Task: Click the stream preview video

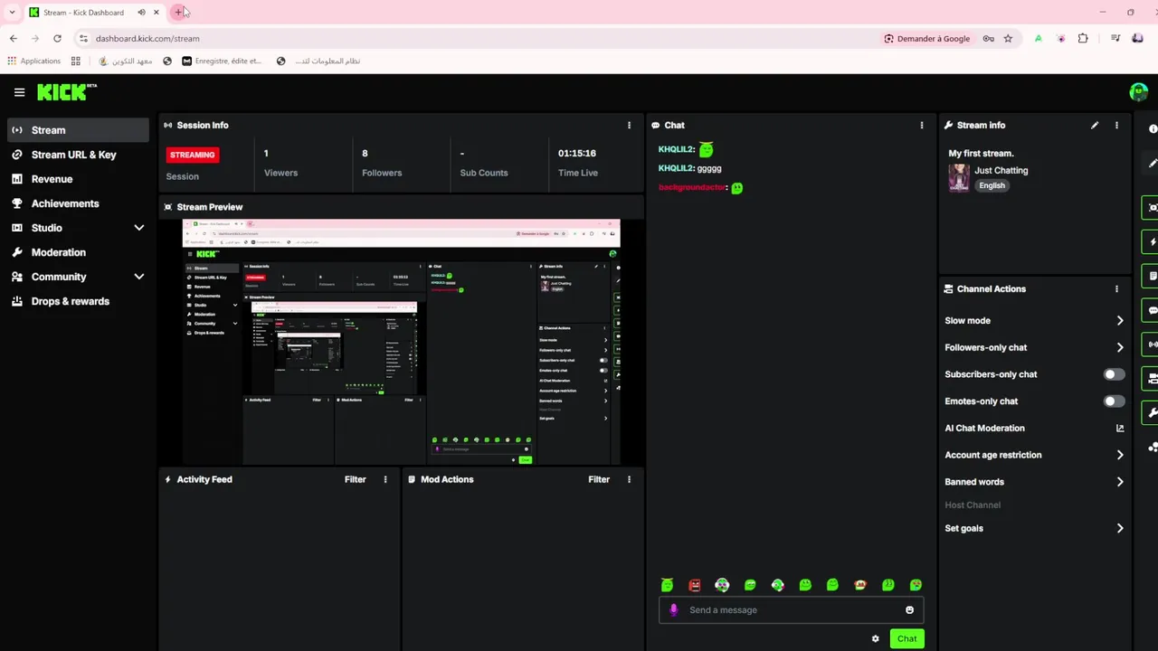Action: point(402,342)
